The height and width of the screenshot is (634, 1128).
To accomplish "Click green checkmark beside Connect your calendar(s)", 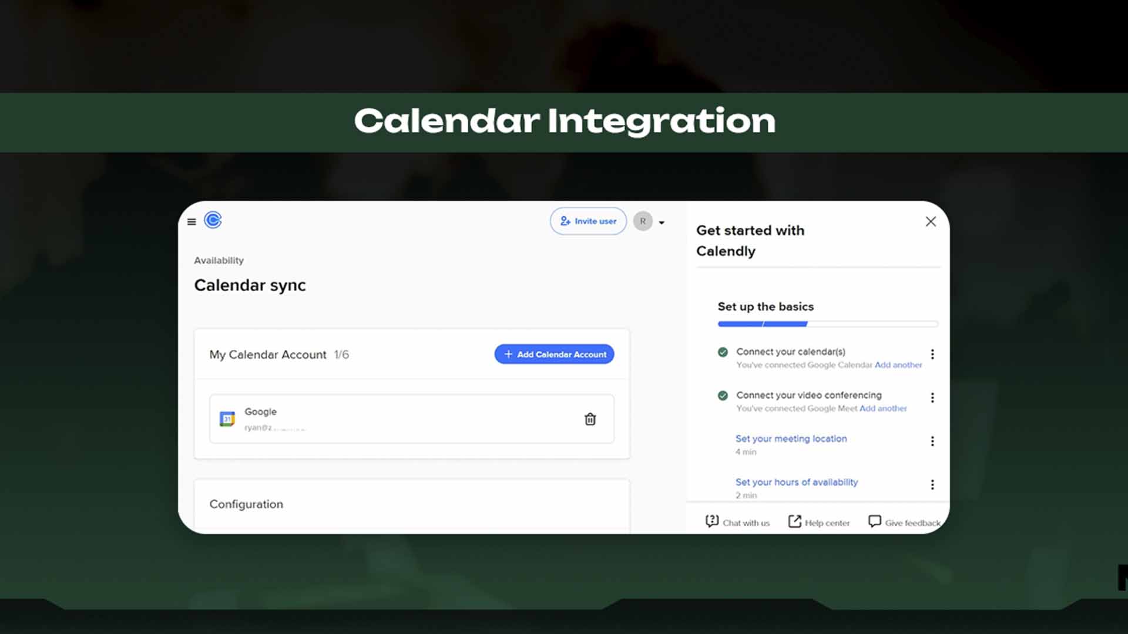I will coord(723,352).
